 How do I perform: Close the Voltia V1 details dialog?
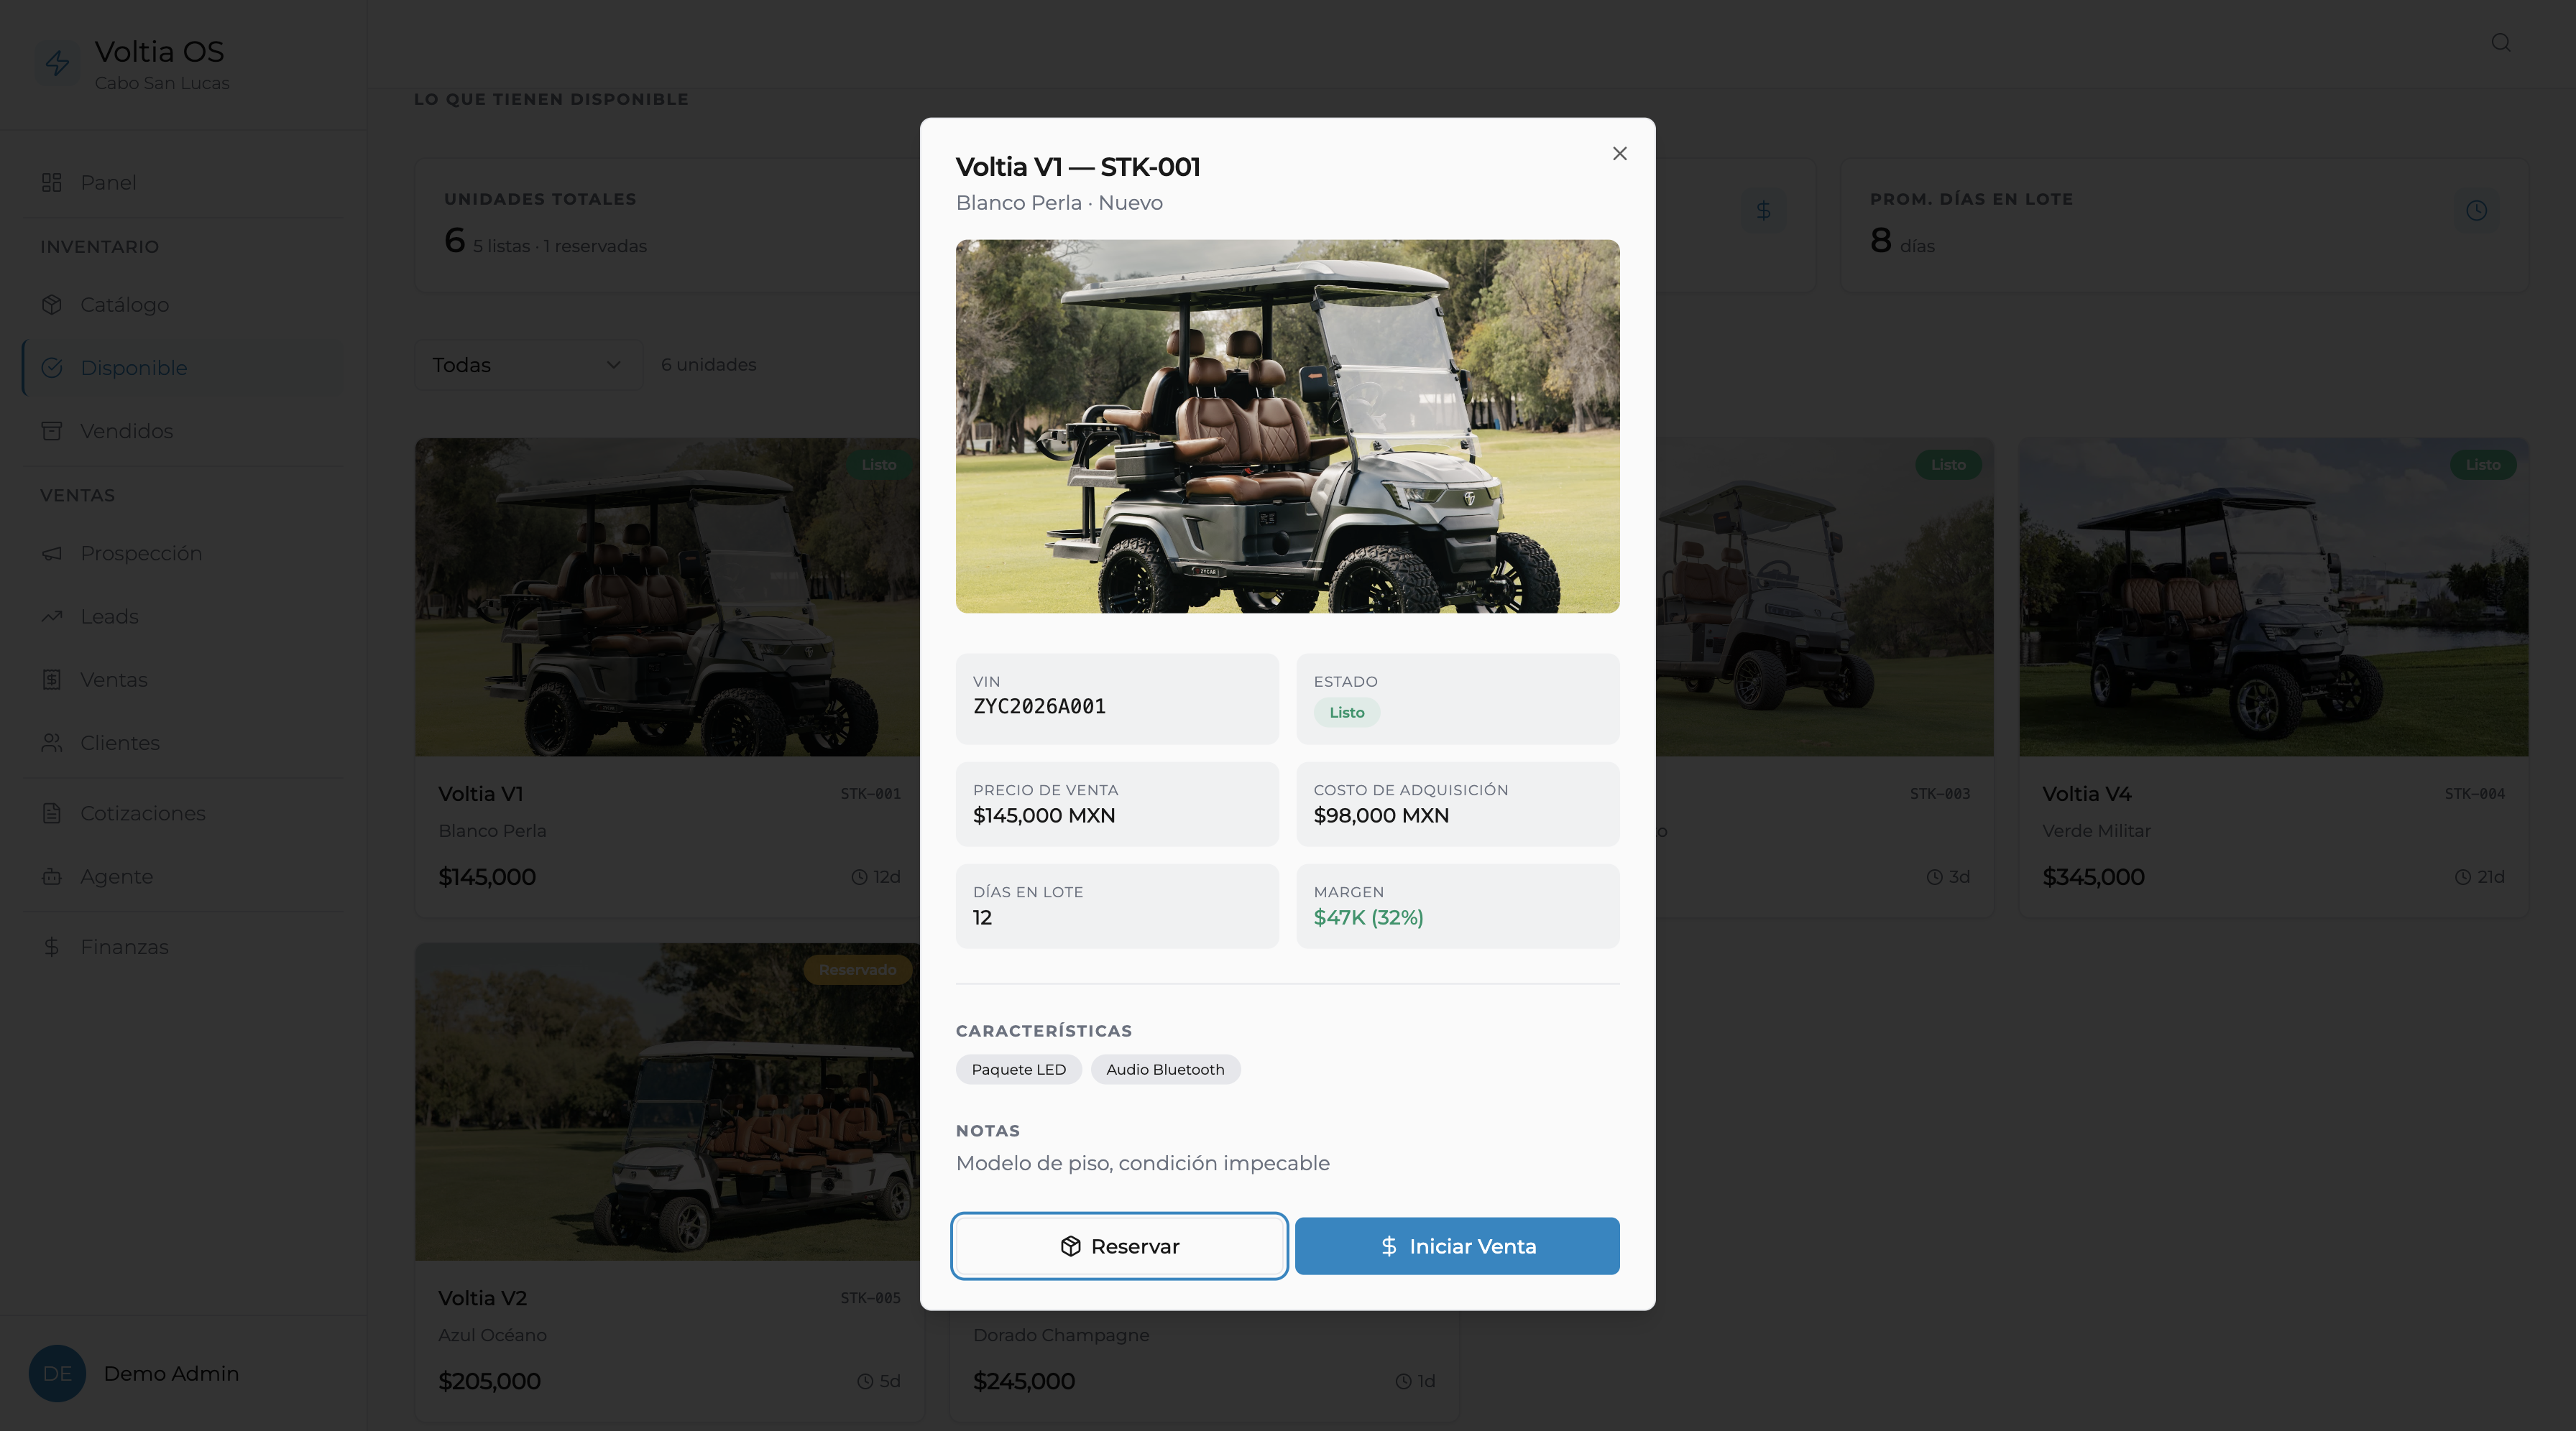pyautogui.click(x=1619, y=153)
